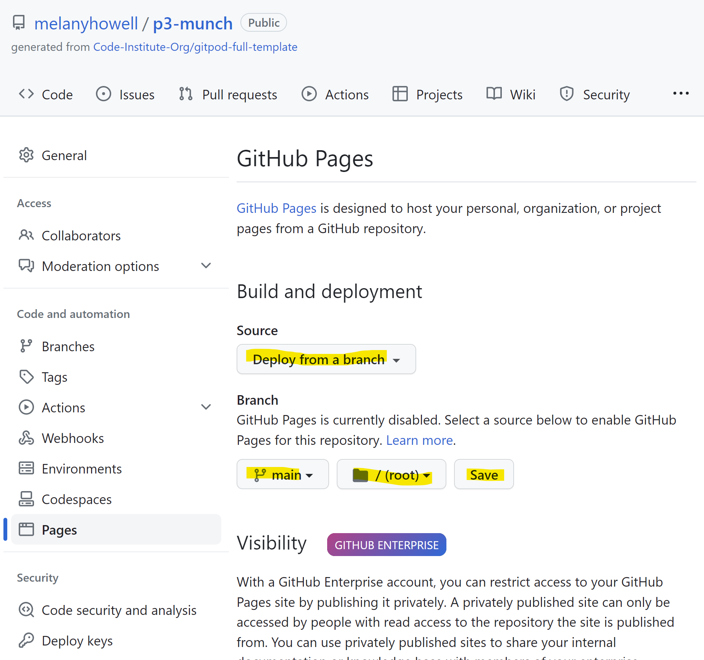Open the main branch selector dropdown
Viewport: 704px width, 660px height.
click(x=282, y=475)
